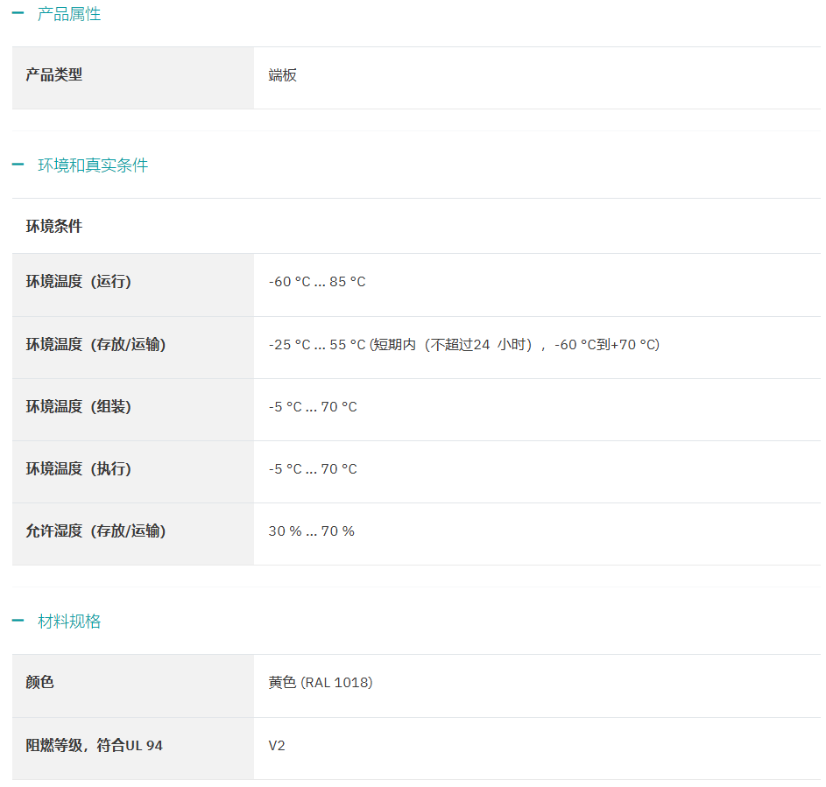Select the 环境温度 (组装) label

tap(79, 407)
